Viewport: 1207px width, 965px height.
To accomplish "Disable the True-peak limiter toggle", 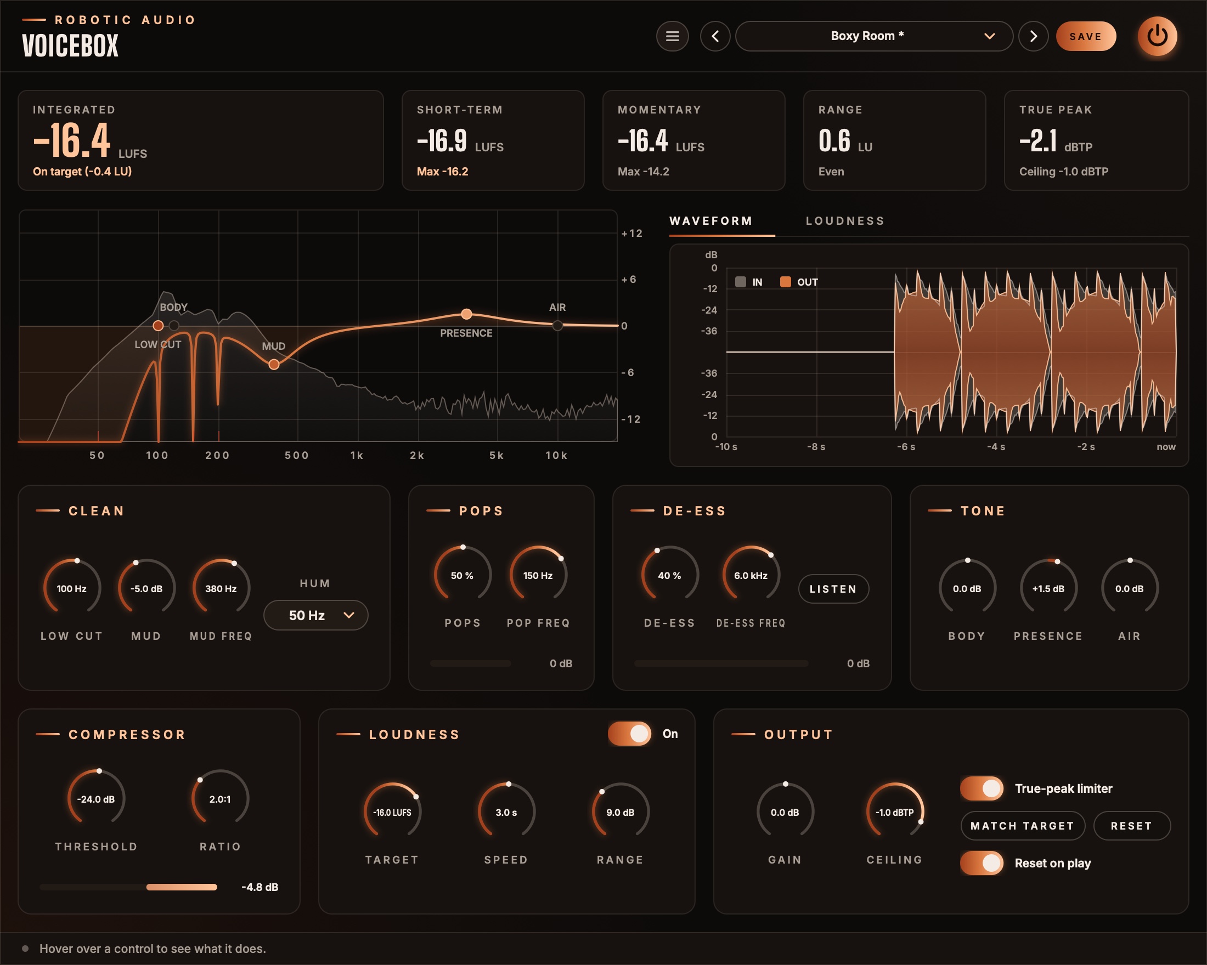I will tap(982, 789).
